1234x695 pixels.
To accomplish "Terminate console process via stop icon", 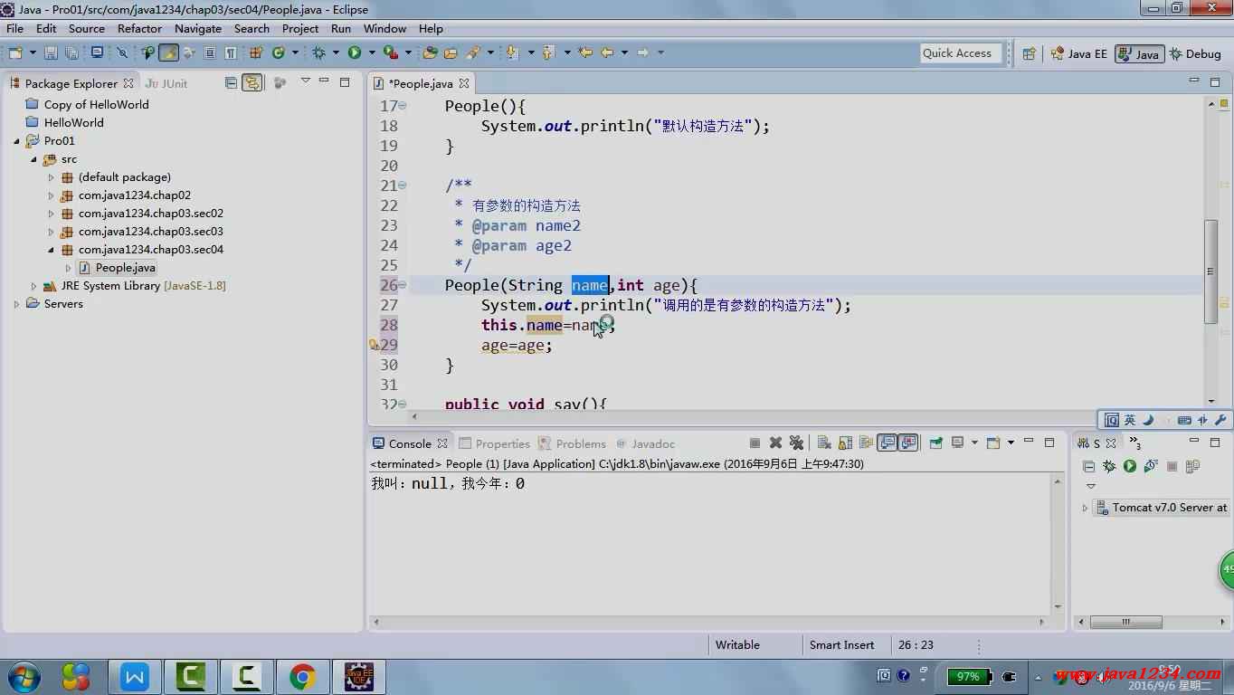I will [755, 443].
